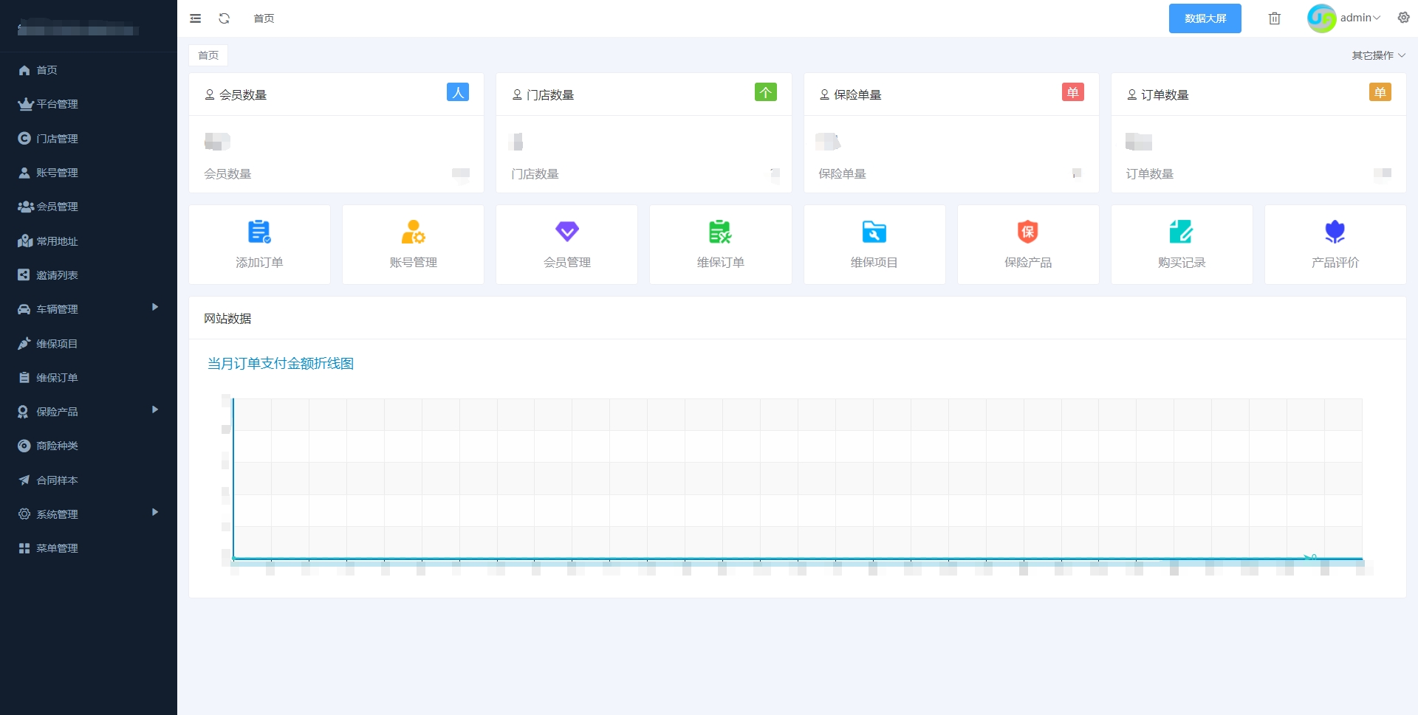The height and width of the screenshot is (715, 1418).
Task: Click red 单 badge on 保险单量
Action: click(x=1073, y=92)
